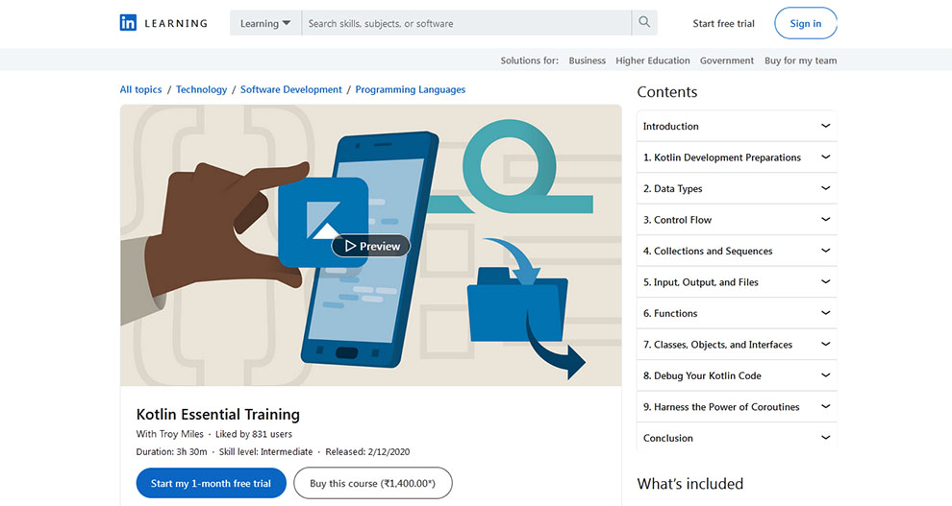
Task: Click the Contents heading
Action: 667,92
